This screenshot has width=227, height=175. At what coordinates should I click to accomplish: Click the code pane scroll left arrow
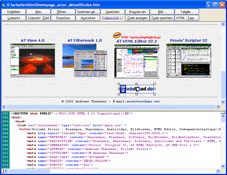pos(6,171)
